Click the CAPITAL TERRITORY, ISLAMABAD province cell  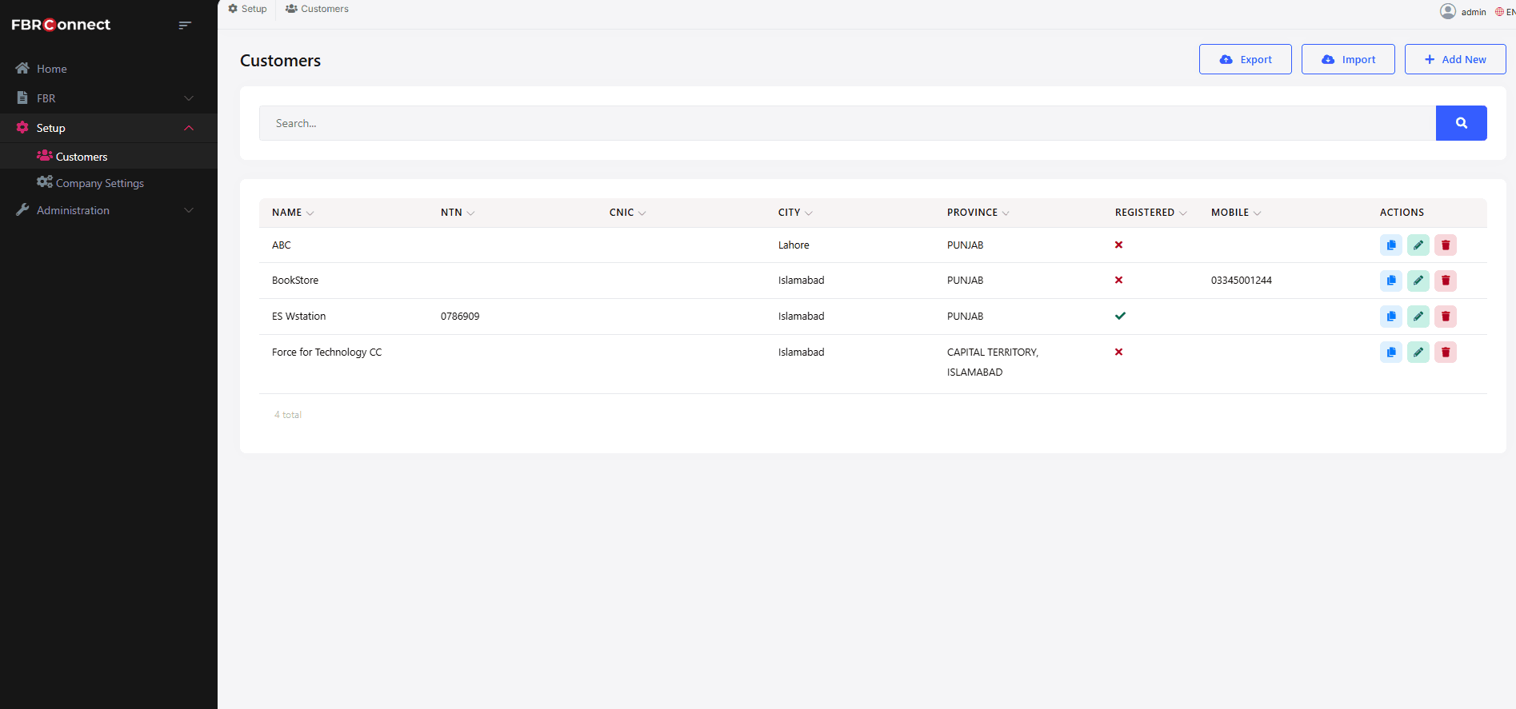[x=993, y=362]
